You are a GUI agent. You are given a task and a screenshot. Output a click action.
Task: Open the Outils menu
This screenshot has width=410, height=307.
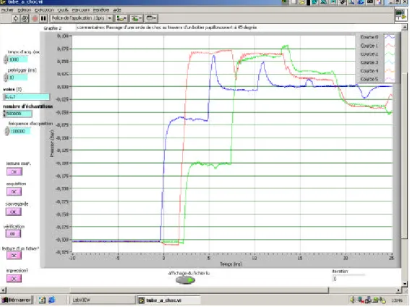[x=63, y=10]
